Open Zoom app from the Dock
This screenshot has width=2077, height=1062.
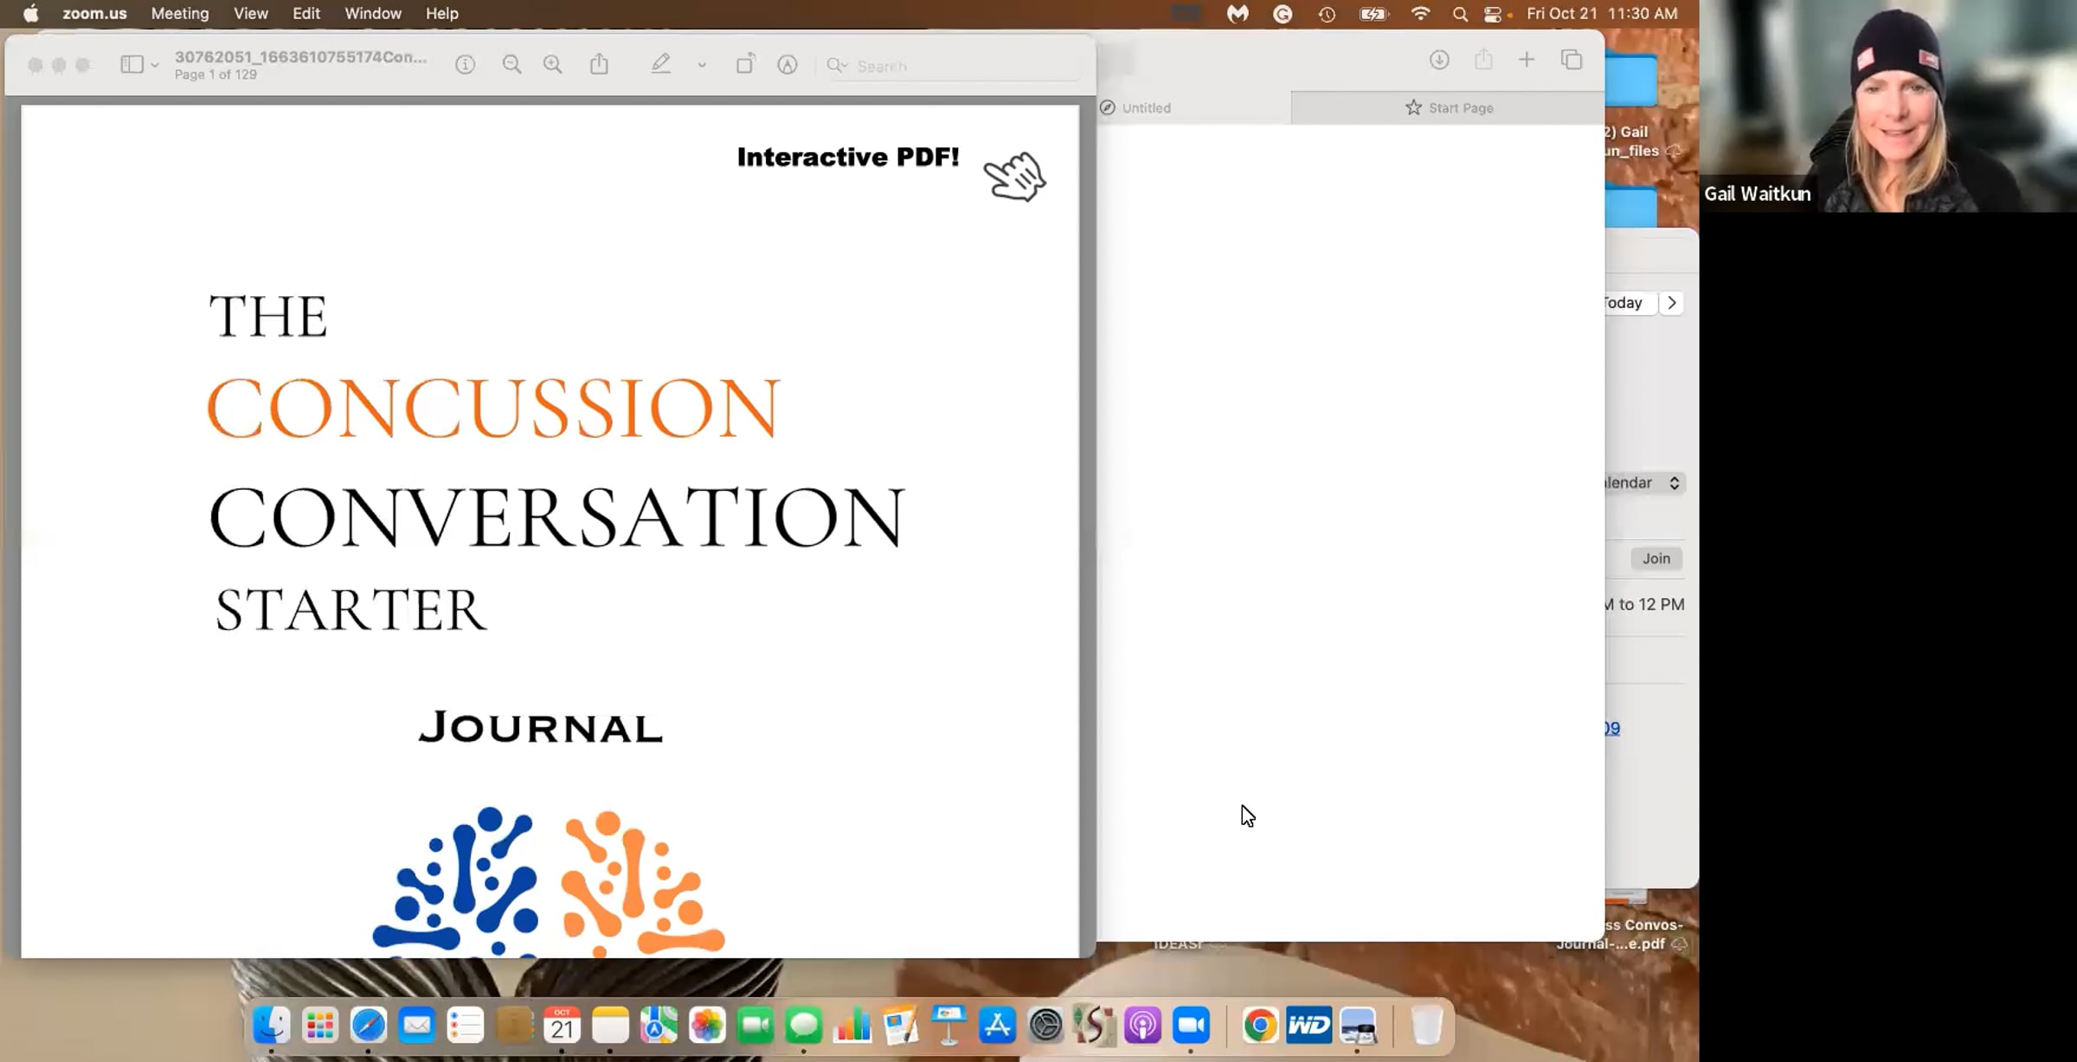coord(1191,1026)
